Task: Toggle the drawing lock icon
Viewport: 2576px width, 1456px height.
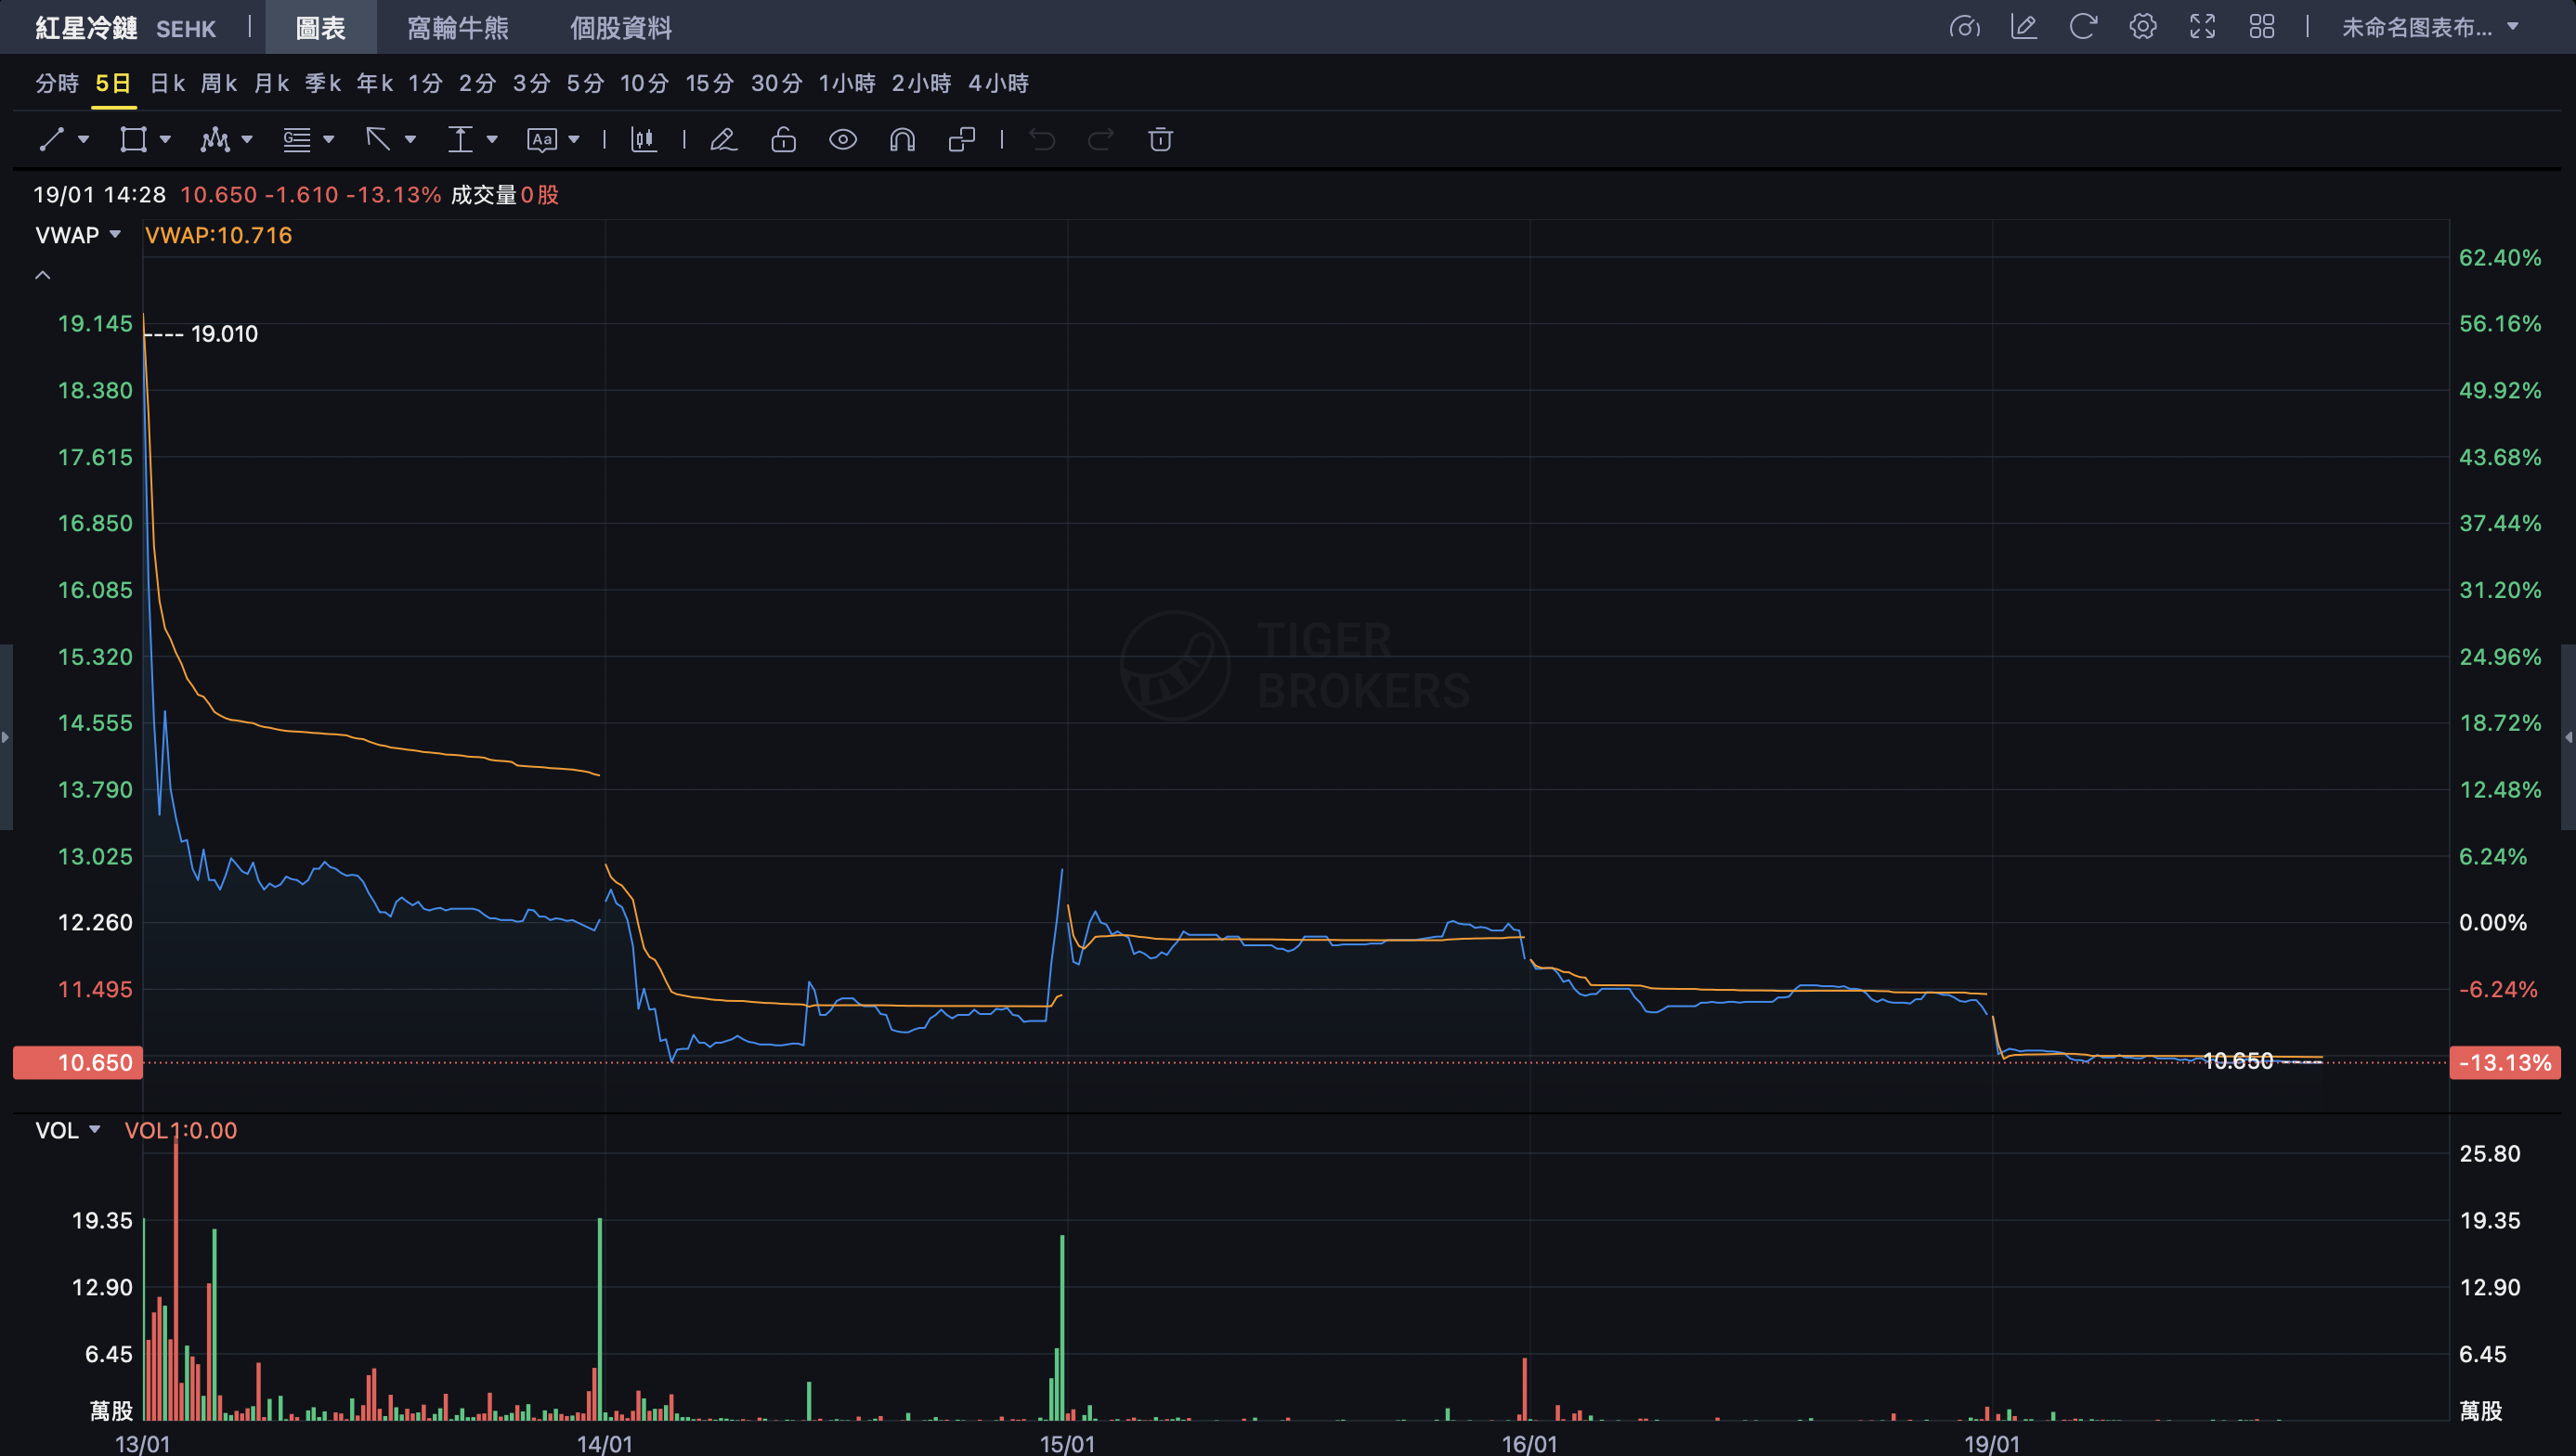Action: (x=783, y=139)
